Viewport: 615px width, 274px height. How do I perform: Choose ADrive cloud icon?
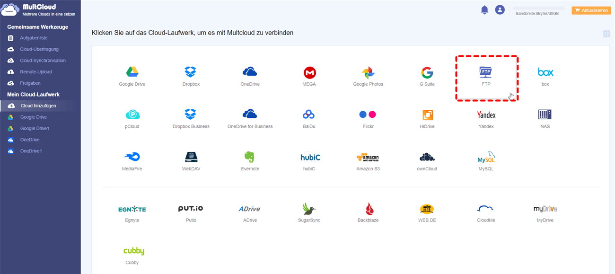(250, 209)
